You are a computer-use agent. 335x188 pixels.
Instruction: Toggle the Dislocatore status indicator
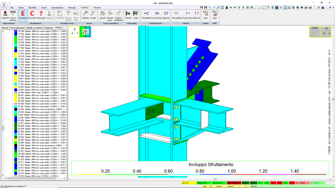pyautogui.click(x=219, y=183)
